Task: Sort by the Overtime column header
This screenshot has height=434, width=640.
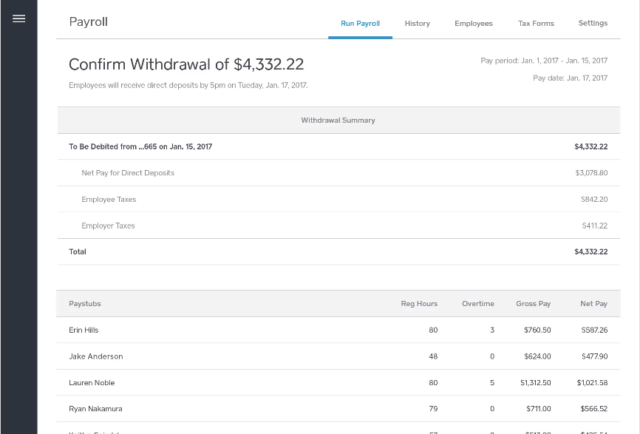Action: pos(478,303)
